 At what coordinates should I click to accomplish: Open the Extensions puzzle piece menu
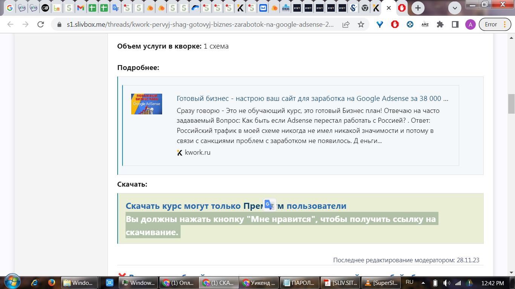(440, 24)
